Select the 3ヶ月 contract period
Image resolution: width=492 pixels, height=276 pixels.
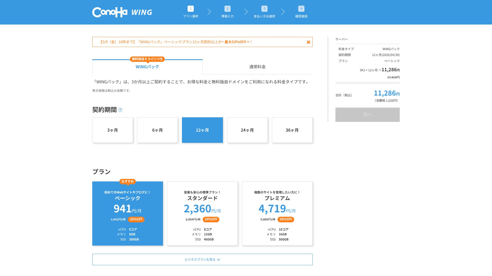point(112,130)
